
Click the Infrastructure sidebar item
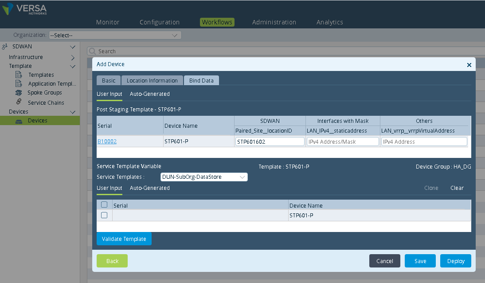(x=26, y=57)
